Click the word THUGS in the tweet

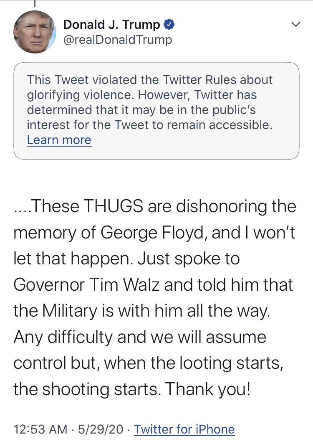[x=119, y=206]
